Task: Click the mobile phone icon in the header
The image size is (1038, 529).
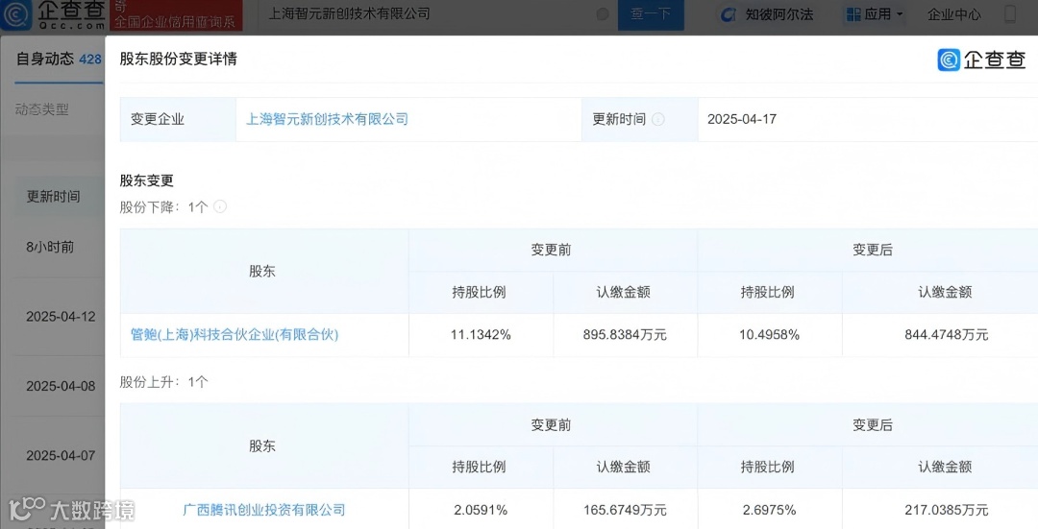Action: (x=1010, y=13)
